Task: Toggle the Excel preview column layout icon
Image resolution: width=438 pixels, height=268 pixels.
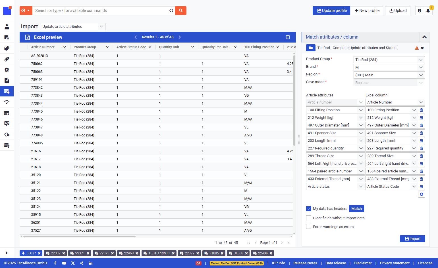Action: tap(288, 37)
